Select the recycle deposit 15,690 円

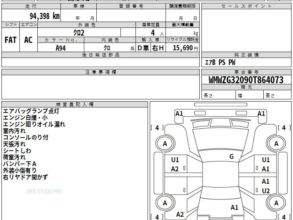coord(185,48)
